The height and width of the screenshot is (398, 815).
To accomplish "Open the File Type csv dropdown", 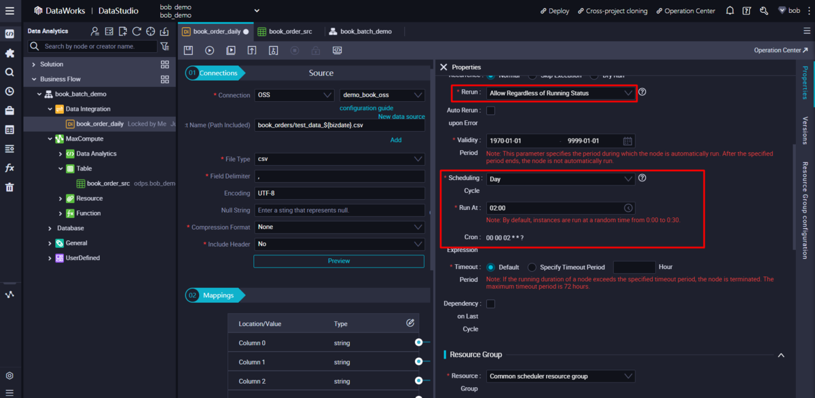I will tap(340, 159).
